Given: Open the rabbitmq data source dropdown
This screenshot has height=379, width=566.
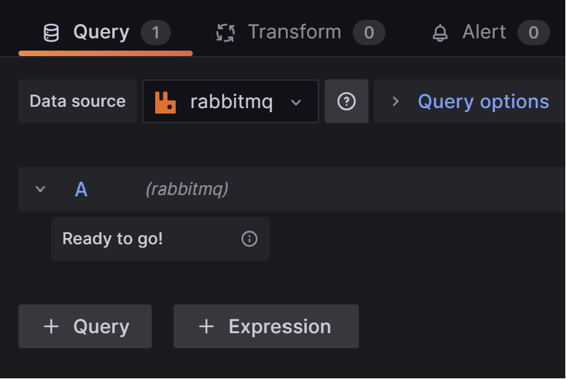Looking at the screenshot, I should click(x=230, y=101).
